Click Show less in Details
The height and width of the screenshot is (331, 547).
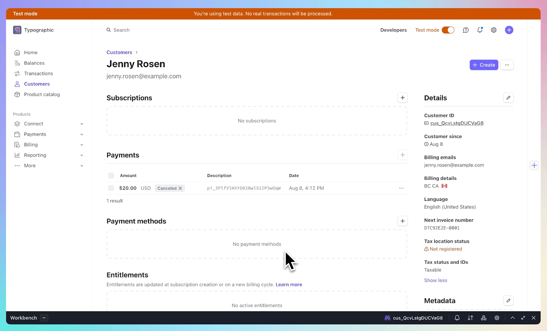pyautogui.click(x=436, y=280)
